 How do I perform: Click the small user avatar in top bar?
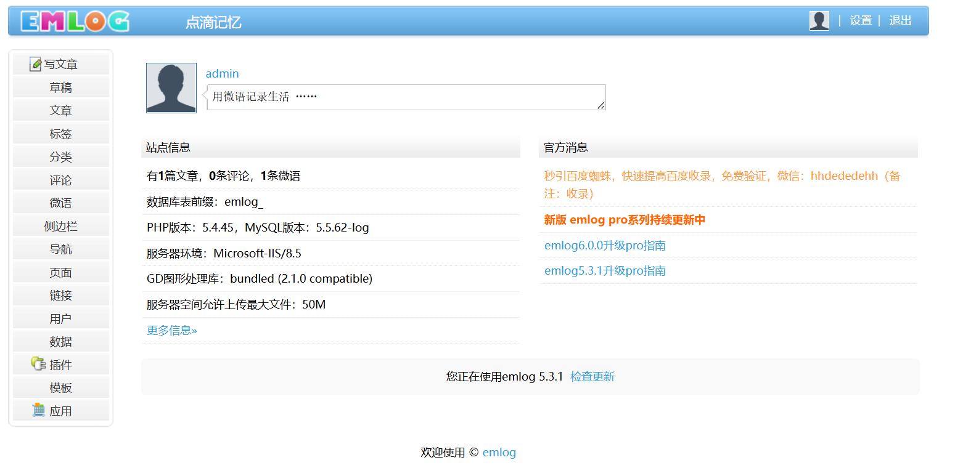(x=819, y=21)
